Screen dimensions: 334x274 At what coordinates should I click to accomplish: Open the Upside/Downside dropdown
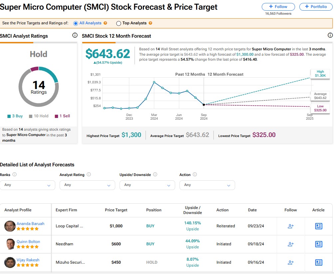click(x=147, y=185)
